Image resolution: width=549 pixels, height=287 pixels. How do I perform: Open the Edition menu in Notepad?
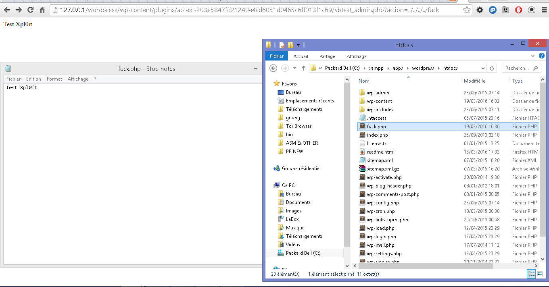(x=34, y=79)
